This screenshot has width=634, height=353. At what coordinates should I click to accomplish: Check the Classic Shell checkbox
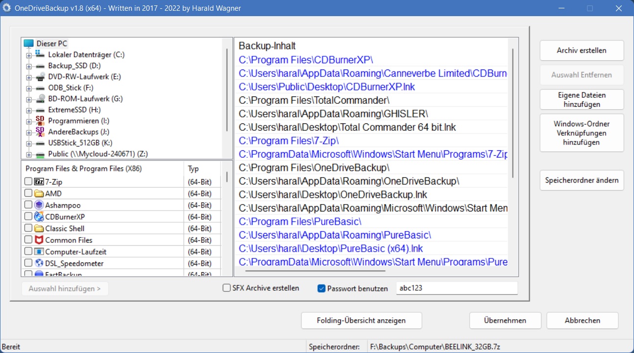28,228
